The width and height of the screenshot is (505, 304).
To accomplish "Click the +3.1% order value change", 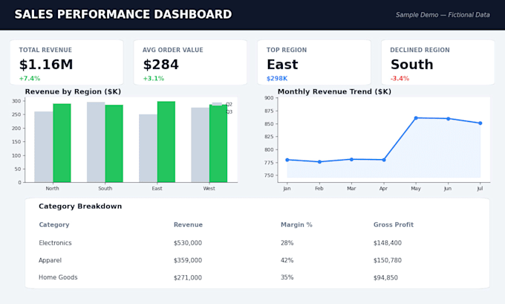I will [154, 78].
